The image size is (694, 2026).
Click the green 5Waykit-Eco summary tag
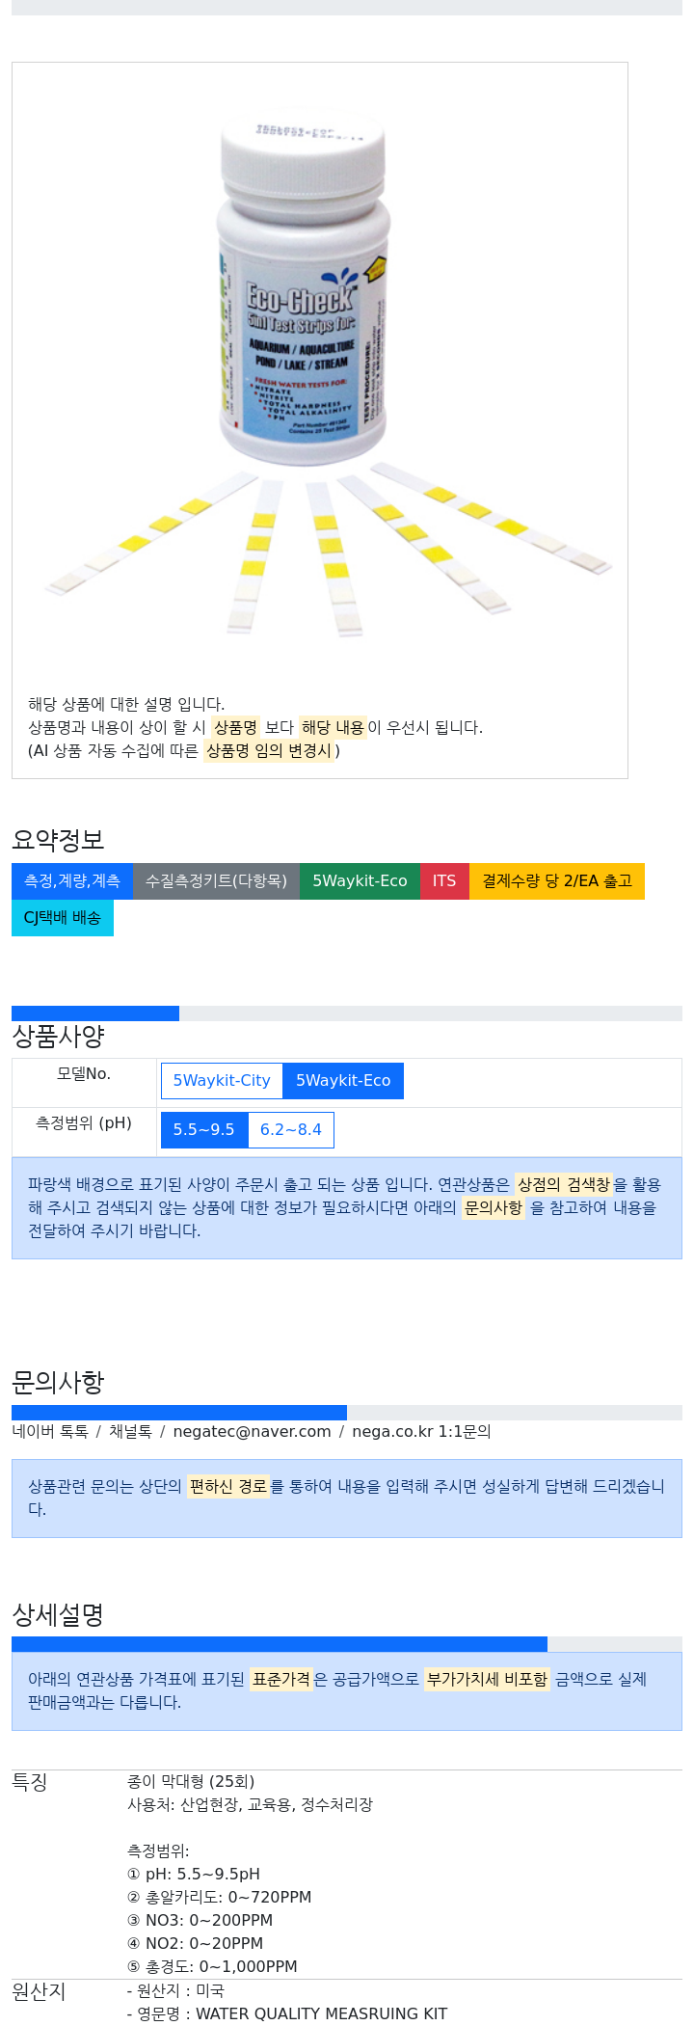click(360, 881)
